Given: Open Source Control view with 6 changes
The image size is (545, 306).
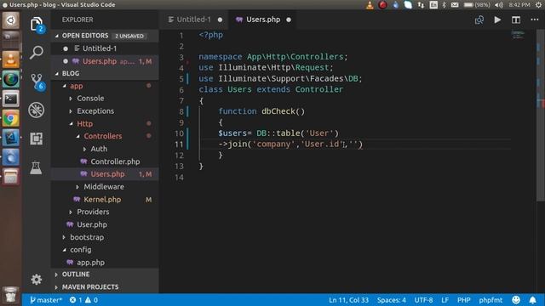Looking at the screenshot, I should (x=37, y=82).
